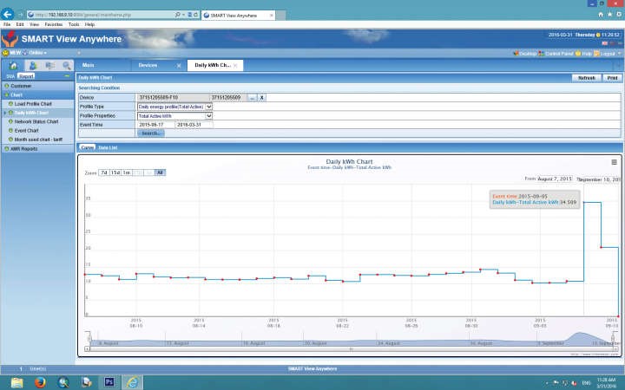Switch to the Data List tab

(108, 147)
